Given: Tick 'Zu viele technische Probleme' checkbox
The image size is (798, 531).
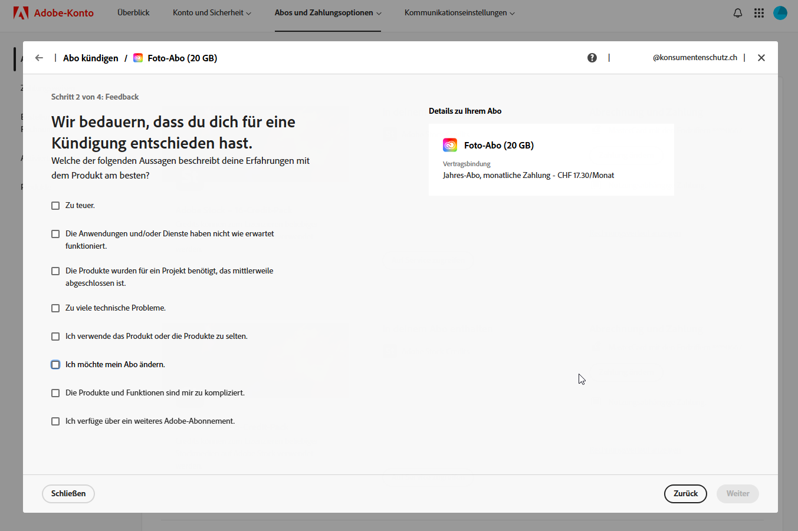Looking at the screenshot, I should point(55,308).
